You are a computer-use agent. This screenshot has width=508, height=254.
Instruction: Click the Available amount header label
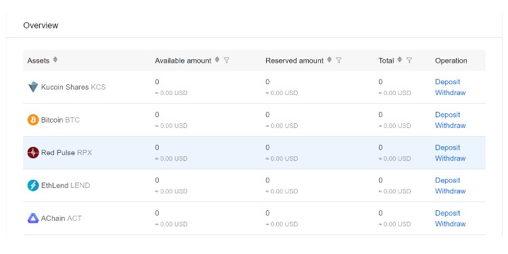coord(183,61)
